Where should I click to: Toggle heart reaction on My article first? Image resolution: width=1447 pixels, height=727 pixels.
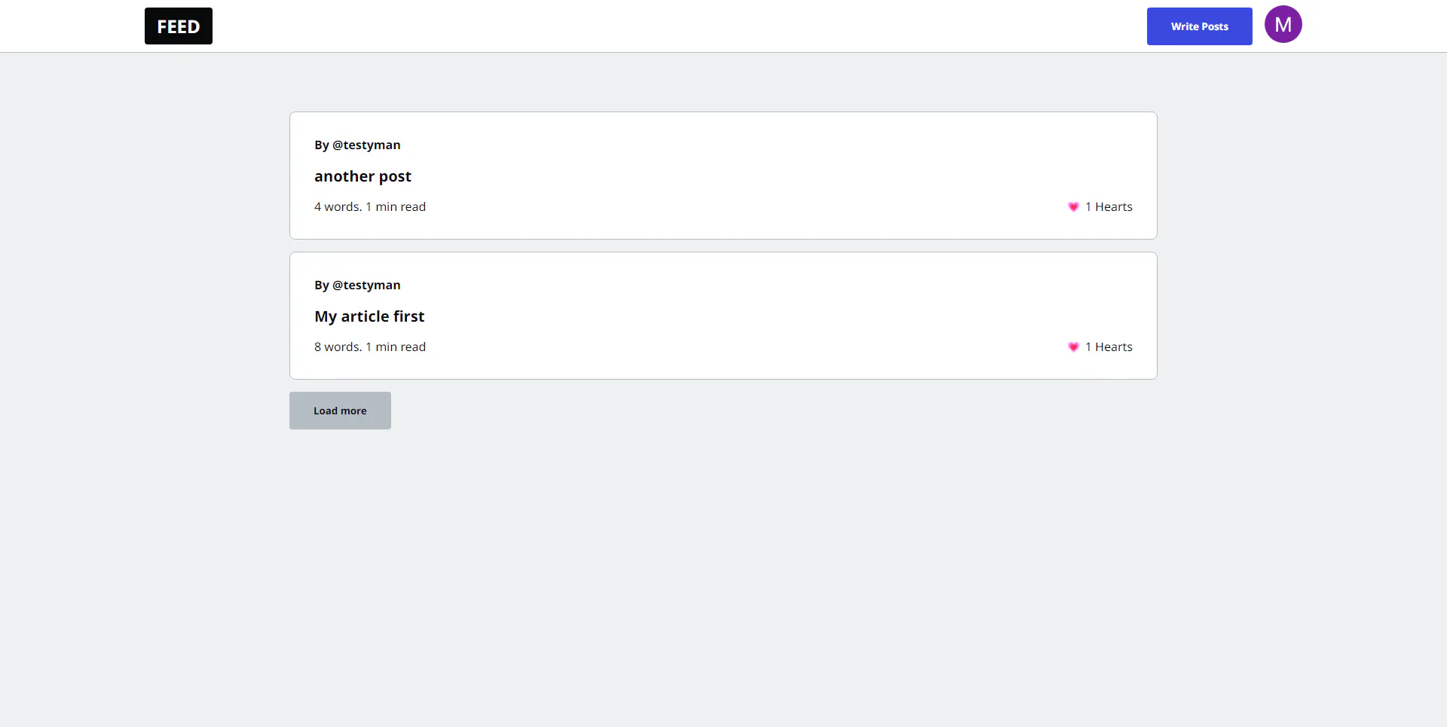click(x=1073, y=347)
